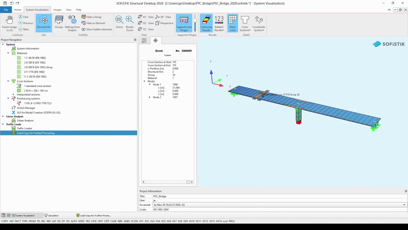408x230 pixels.
Task: Collapse Node 1 in beam info
Action: point(149,85)
